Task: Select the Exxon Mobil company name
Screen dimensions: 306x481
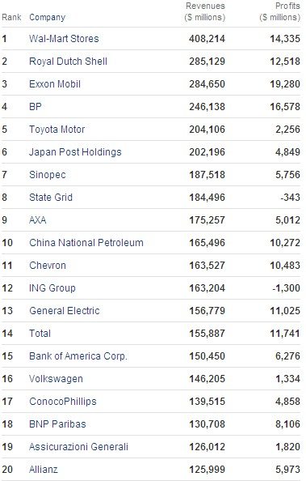Action: [x=55, y=84]
